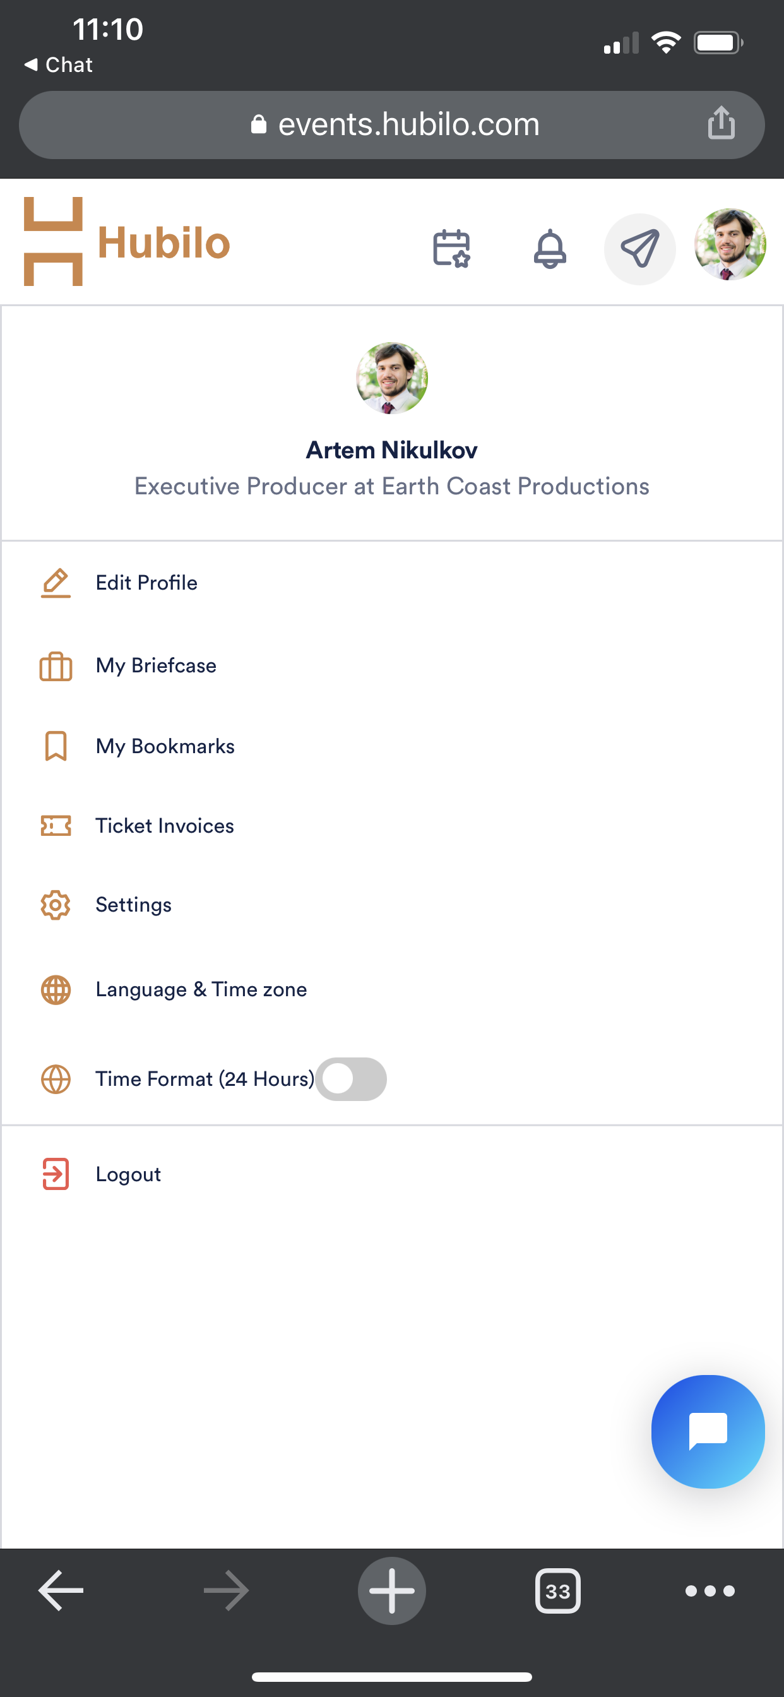The width and height of the screenshot is (784, 1697).
Task: Open the calendar schedule icon
Action: (x=451, y=248)
